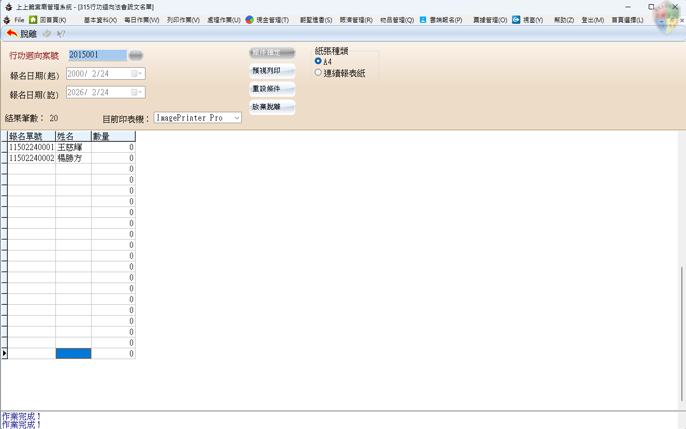Click the 預視列印 button

click(272, 71)
